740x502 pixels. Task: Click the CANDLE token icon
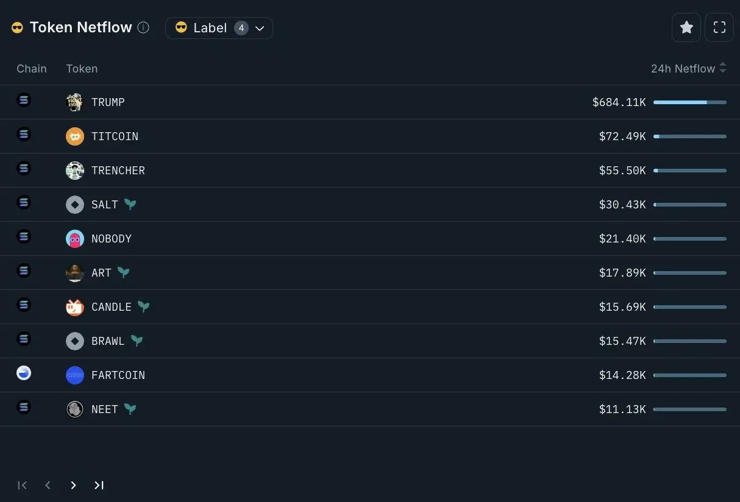74,307
